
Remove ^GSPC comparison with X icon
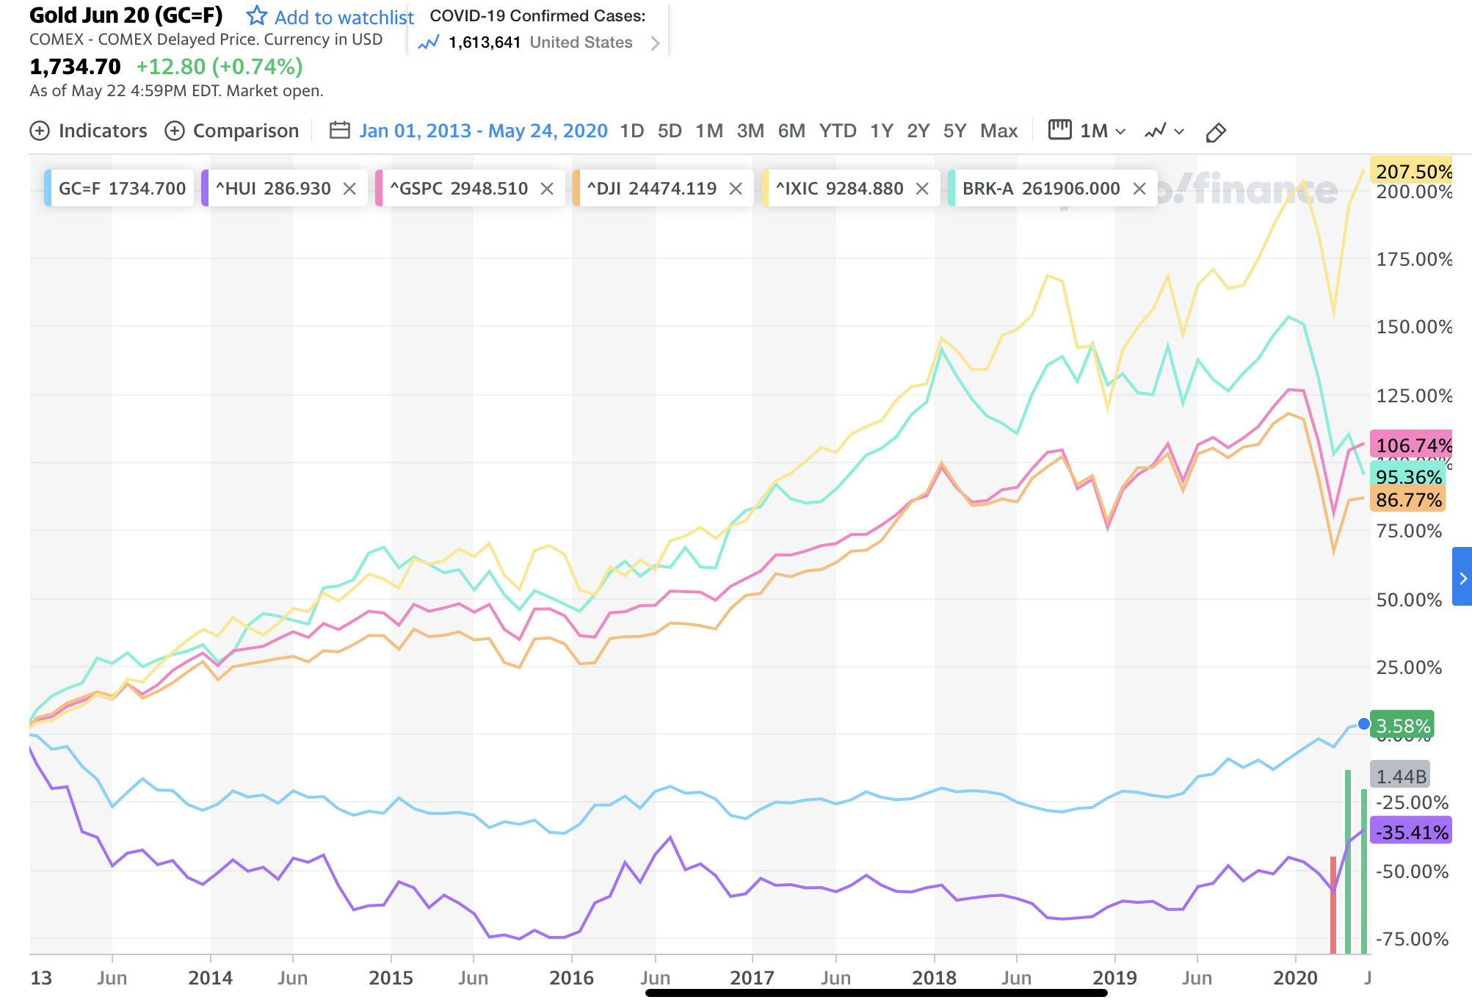point(547,189)
